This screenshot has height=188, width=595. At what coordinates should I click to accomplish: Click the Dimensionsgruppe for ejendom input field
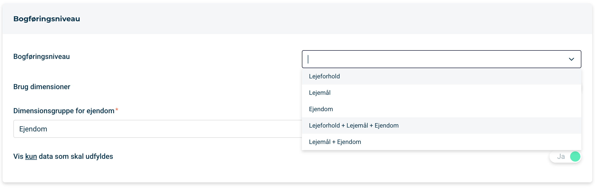coord(157,129)
